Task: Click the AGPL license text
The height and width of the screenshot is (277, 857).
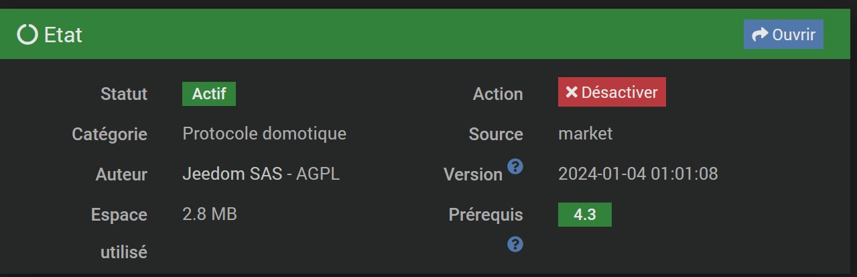Action: 318,174
